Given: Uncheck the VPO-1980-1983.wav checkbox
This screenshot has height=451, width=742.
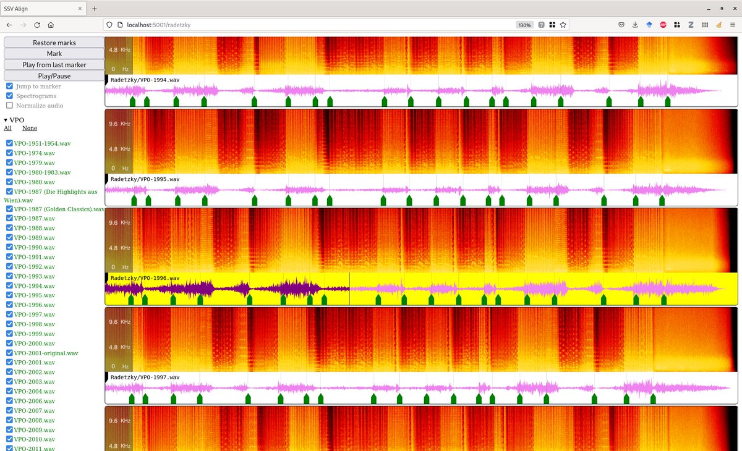Looking at the screenshot, I should point(9,172).
